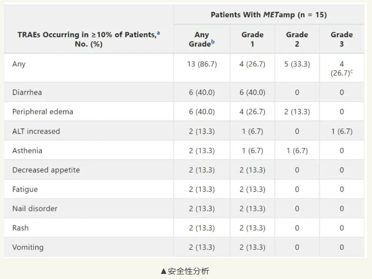This screenshot has width=372, height=279.
Task: Click the 'Vomiting' row label
Action: (x=28, y=247)
